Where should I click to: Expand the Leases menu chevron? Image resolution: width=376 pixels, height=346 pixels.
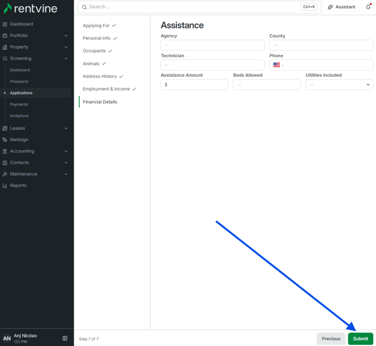pos(66,129)
